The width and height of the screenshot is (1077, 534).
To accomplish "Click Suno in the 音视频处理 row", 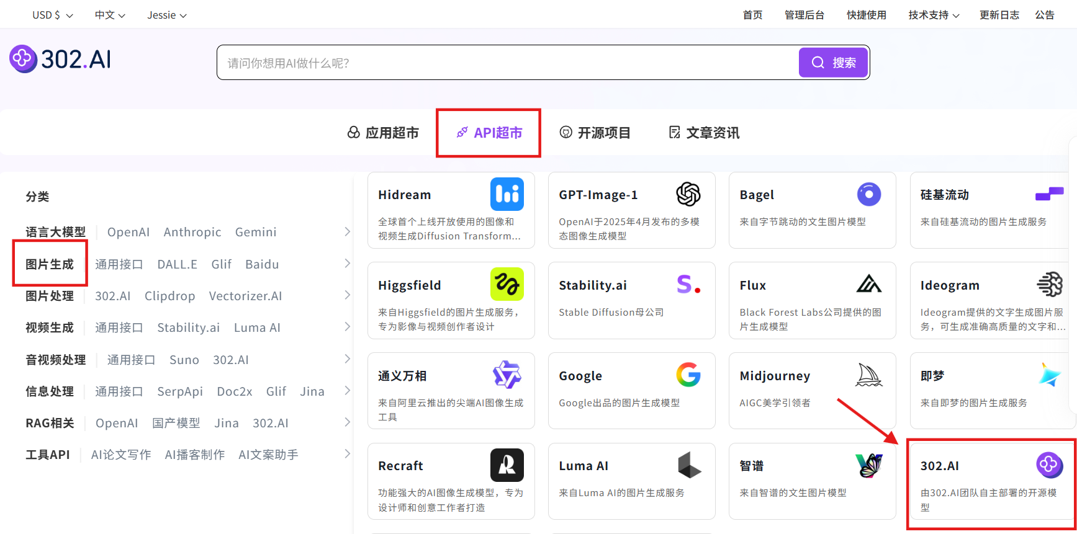I will pyautogui.click(x=184, y=360).
